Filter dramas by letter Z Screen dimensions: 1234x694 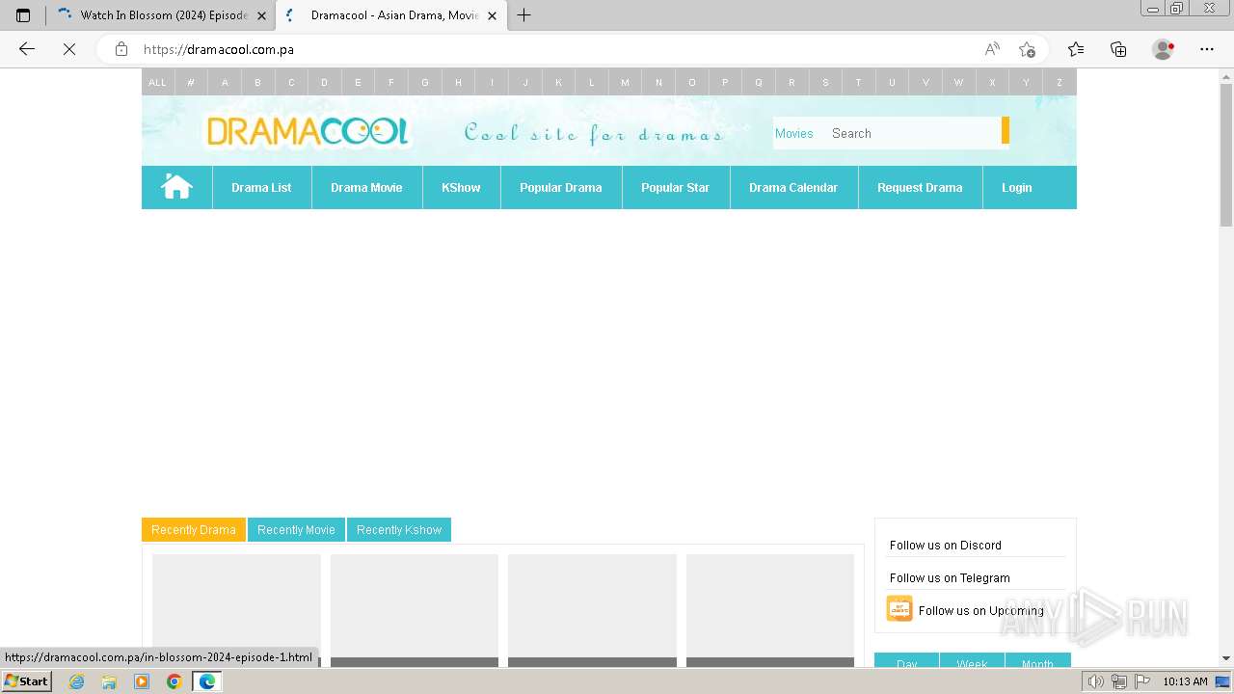(x=1060, y=82)
